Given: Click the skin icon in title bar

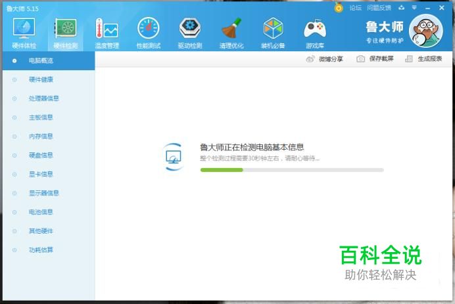Looking at the screenshot, I should [402, 8].
